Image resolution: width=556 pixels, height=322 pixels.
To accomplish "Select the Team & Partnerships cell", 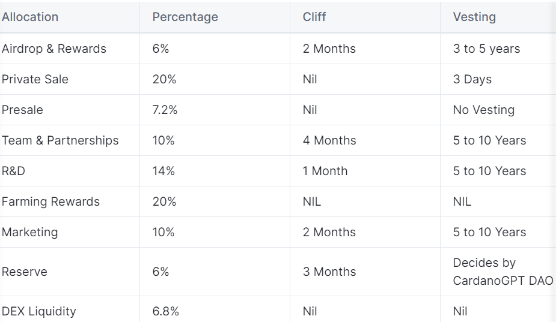I will click(60, 140).
